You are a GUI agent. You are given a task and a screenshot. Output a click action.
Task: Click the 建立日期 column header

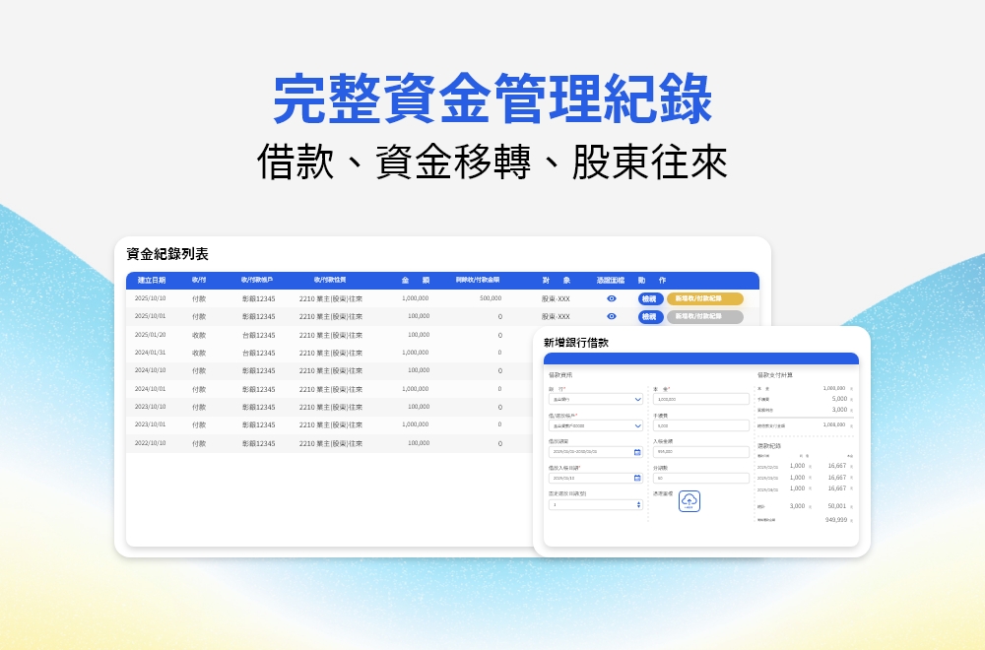151,279
